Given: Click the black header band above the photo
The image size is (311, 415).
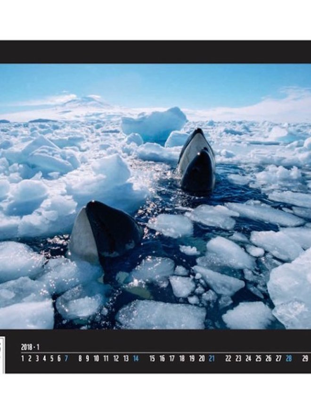Looking at the screenshot, I should click(155, 52).
